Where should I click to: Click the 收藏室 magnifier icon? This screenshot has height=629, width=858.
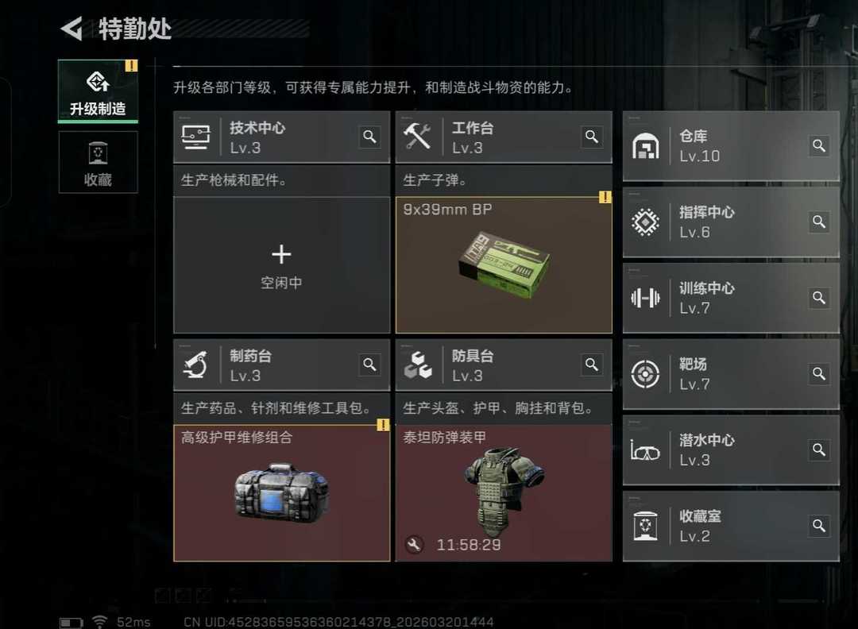click(818, 526)
